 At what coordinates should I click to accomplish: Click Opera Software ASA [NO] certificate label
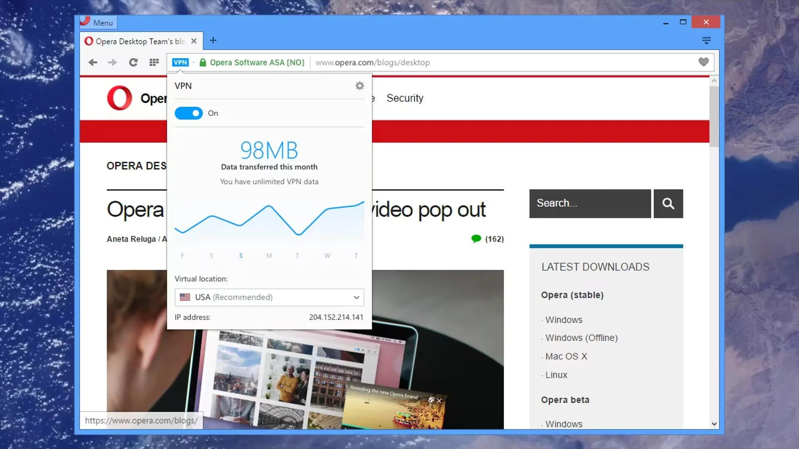pyautogui.click(x=257, y=62)
